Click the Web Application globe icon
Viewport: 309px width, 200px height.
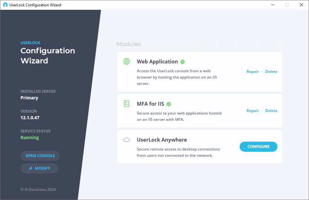[x=126, y=61]
